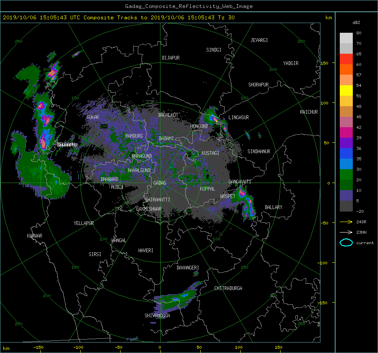Viewport: 378px width, 353px height.
Task: Click the YADGIR city label
Action: pos(291,63)
